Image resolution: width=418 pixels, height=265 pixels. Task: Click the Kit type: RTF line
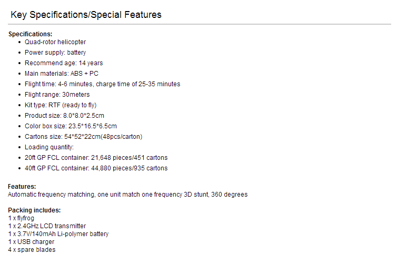tap(61, 105)
